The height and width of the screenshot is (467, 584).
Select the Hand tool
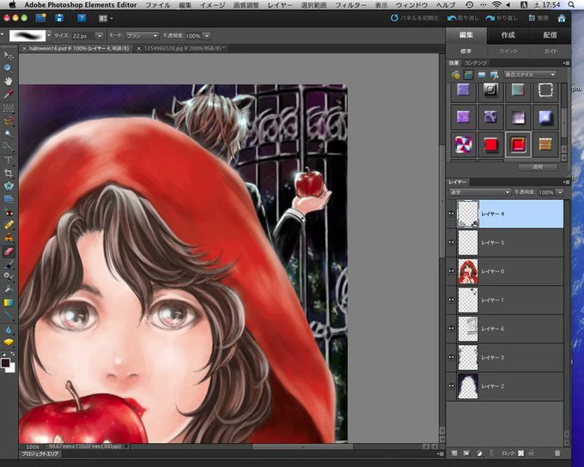click(8, 81)
